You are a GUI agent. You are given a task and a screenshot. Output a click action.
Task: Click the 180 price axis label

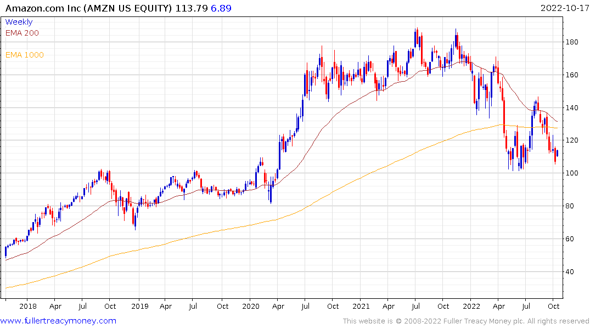tap(572, 42)
